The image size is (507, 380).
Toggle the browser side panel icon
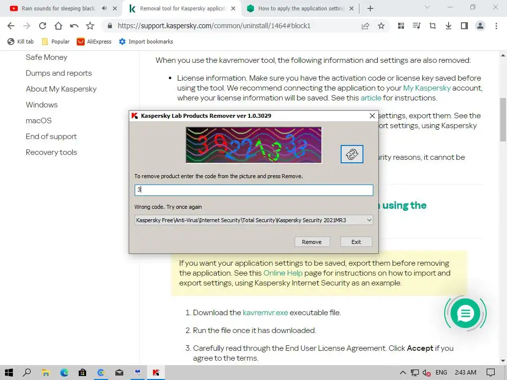click(x=464, y=26)
